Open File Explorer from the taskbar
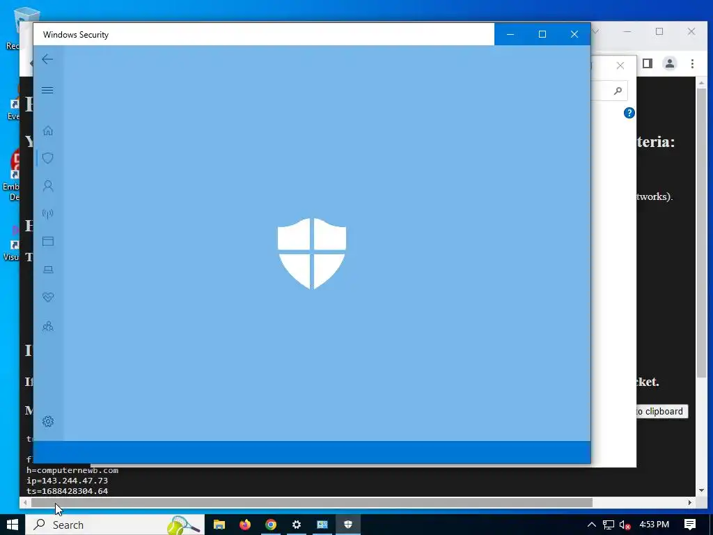The width and height of the screenshot is (713, 535). [219, 525]
